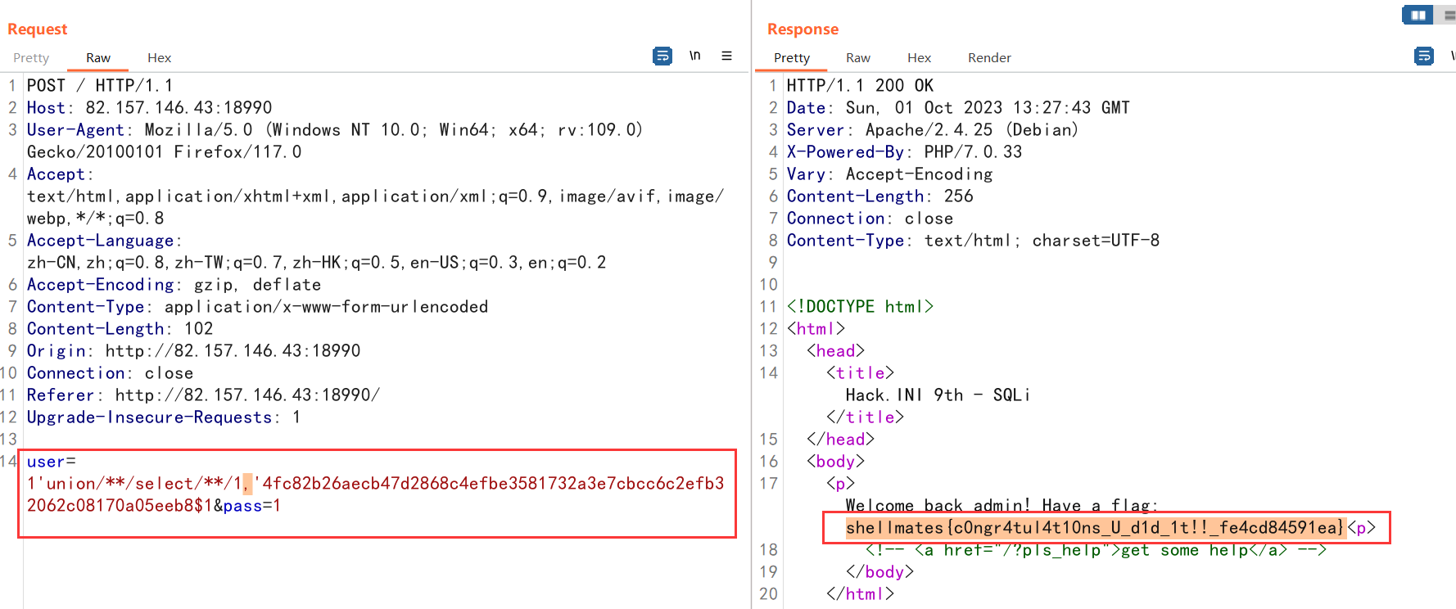This screenshot has width=1456, height=609.
Task: Click the 'user=' parameter in request body
Action: pos(51,462)
